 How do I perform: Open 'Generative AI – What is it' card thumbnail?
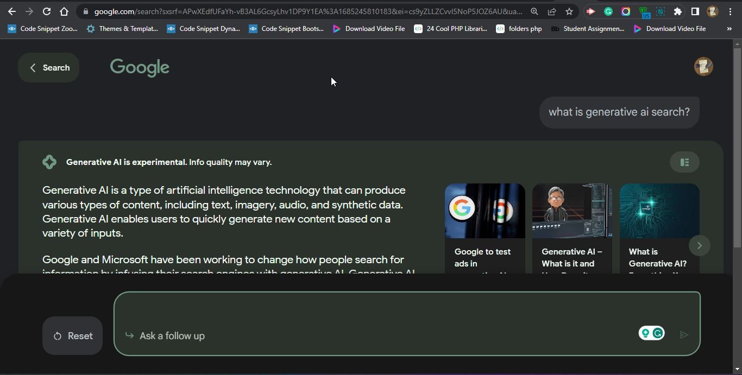[573, 211]
